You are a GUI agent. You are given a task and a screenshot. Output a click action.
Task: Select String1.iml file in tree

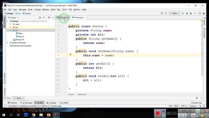click(x=19, y=40)
